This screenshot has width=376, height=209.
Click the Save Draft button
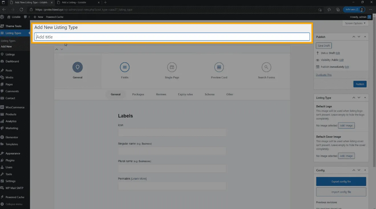pyautogui.click(x=324, y=46)
